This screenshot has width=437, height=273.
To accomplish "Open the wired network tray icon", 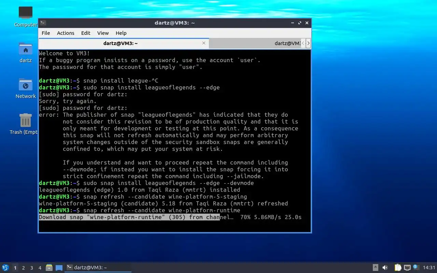I will click(x=407, y=268).
